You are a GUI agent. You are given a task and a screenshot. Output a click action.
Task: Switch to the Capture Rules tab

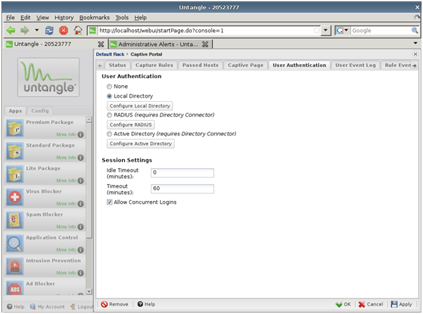pyautogui.click(x=154, y=65)
